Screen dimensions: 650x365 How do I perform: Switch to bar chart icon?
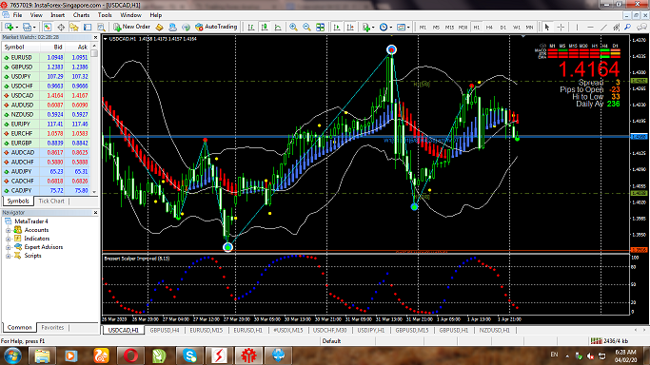251,27
